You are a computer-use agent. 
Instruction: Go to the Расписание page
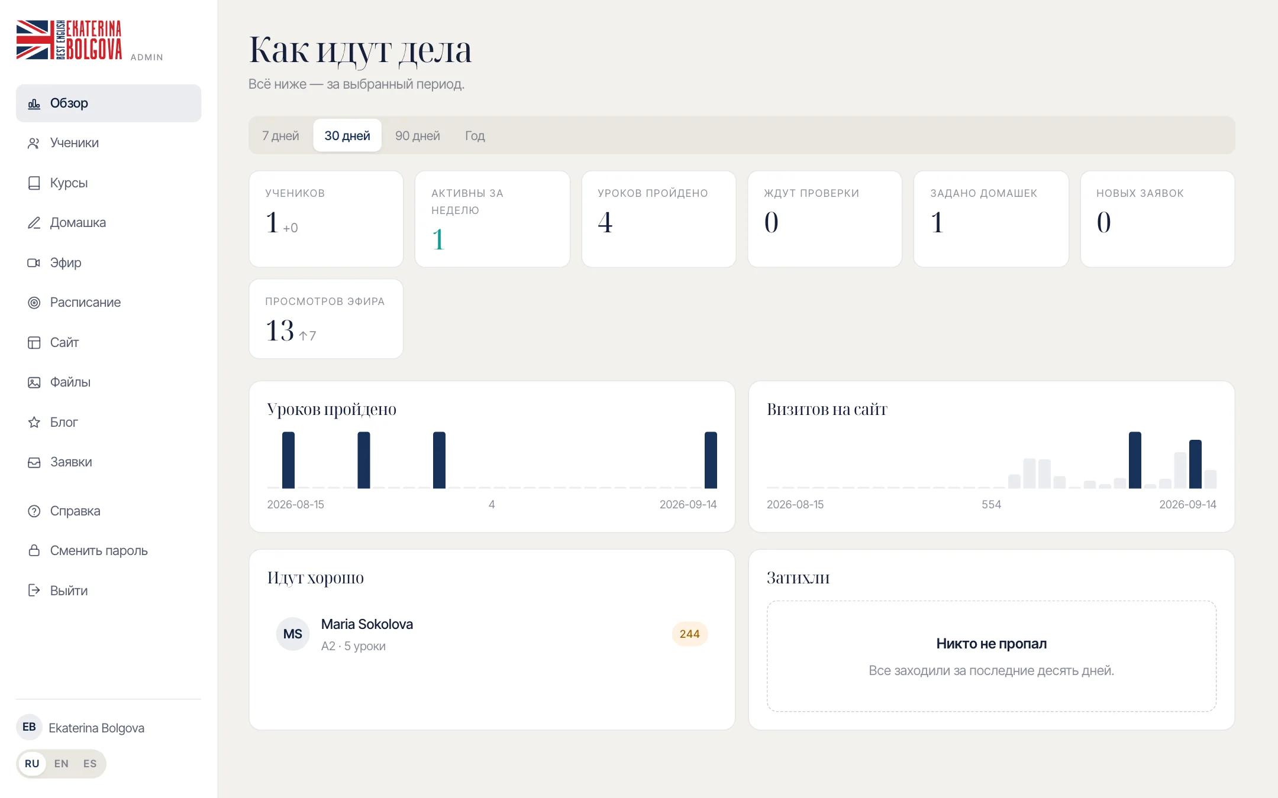(x=108, y=303)
